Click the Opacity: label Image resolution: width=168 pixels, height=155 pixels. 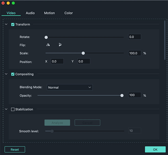click(26, 96)
